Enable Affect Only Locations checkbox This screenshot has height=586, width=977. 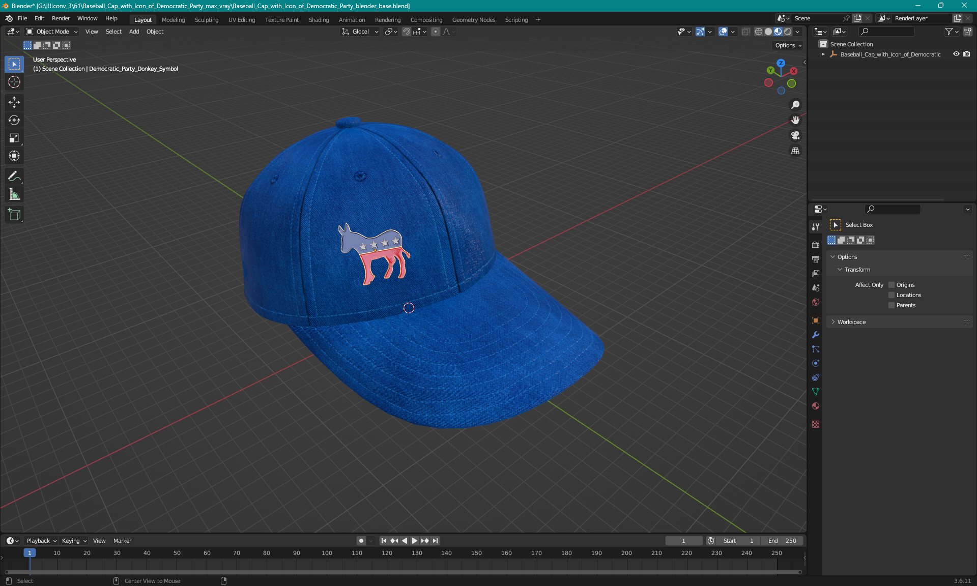click(891, 295)
